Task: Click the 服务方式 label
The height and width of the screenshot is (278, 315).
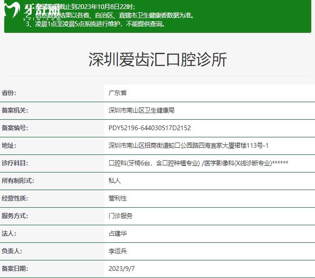Action: tap(15, 216)
